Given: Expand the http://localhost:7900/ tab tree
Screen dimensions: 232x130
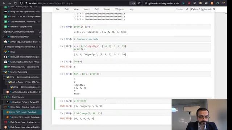Looking at the screenshot, I should pos(3,37).
